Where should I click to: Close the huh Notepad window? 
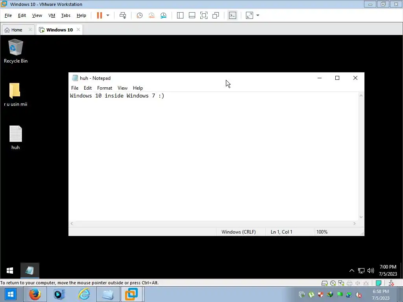click(355, 78)
